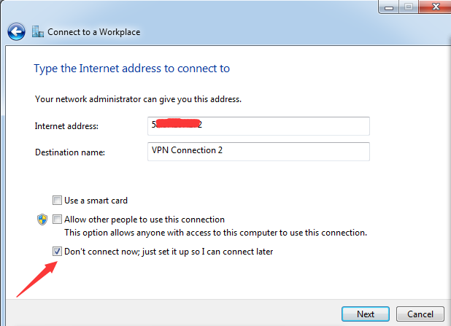Screen dimensions: 451x326
Task: Click the Internet address text field
Action: point(258,126)
